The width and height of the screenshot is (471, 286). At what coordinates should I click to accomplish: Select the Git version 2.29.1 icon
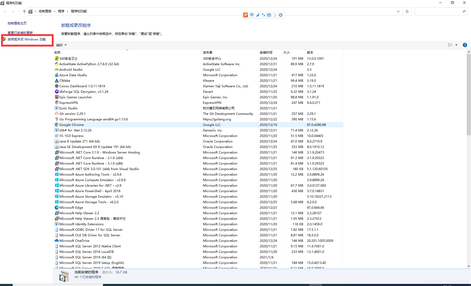[57, 114]
